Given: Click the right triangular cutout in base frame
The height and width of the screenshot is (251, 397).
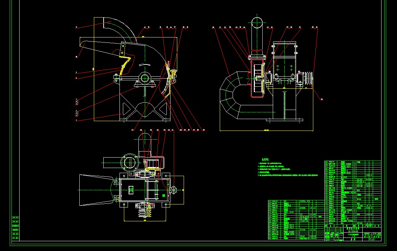Looking at the screenshot, I should tap(163, 109).
